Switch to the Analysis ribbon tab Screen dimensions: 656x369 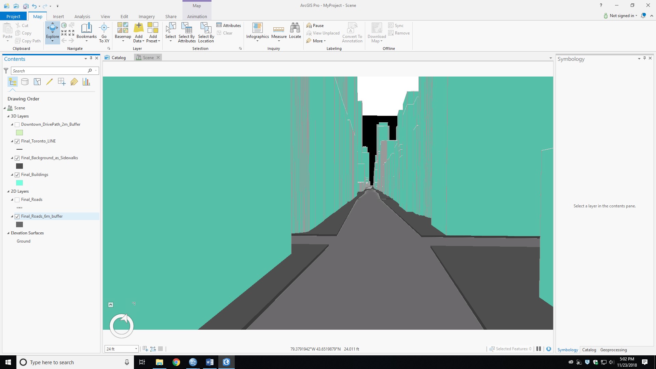click(x=82, y=16)
